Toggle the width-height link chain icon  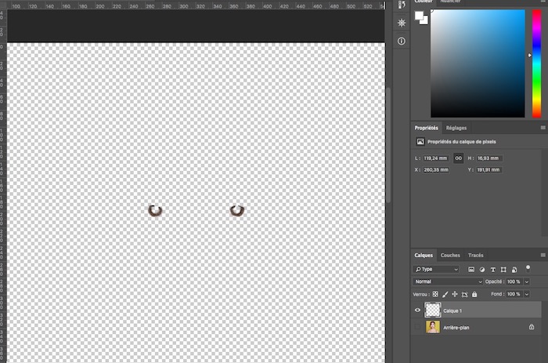tap(458, 158)
